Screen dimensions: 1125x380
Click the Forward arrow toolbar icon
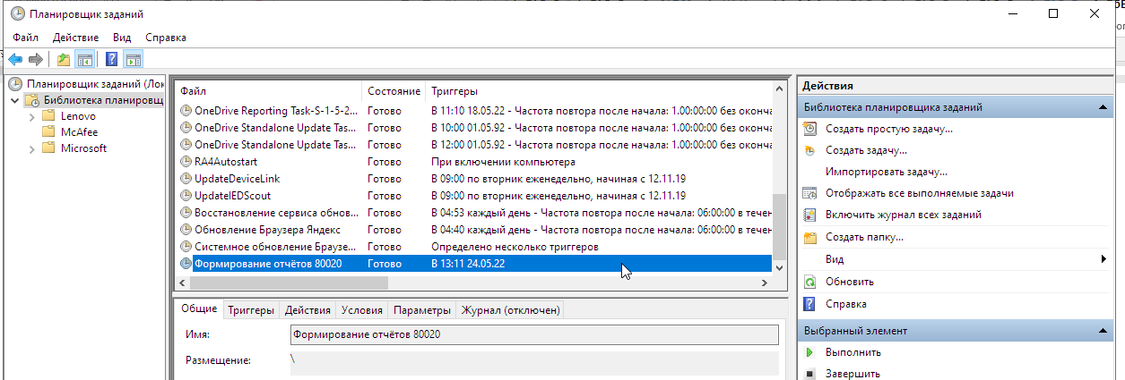[36, 59]
